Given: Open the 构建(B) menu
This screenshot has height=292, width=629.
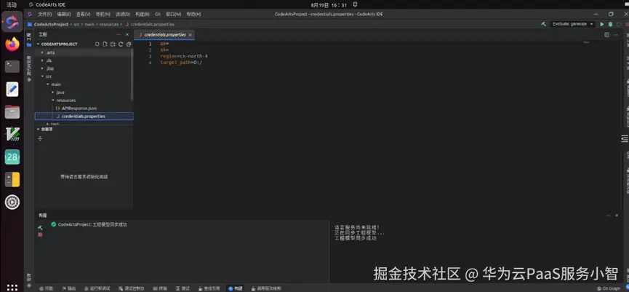Looking at the screenshot, I should click(x=143, y=14).
